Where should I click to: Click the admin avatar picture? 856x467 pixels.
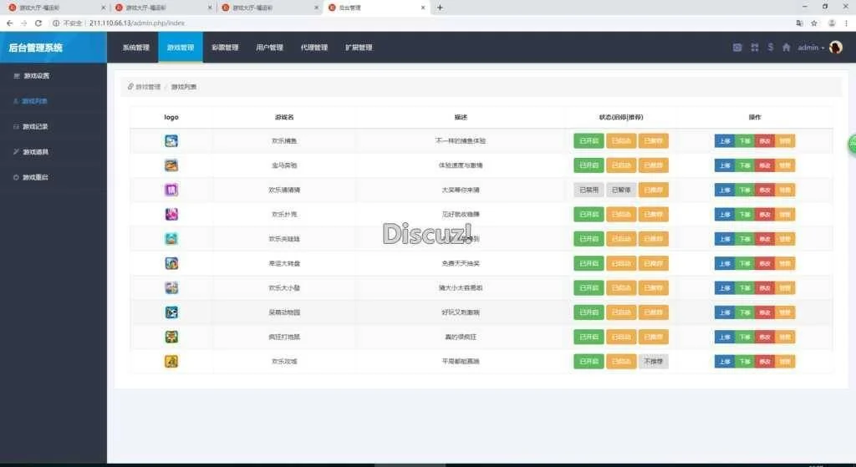tap(835, 48)
